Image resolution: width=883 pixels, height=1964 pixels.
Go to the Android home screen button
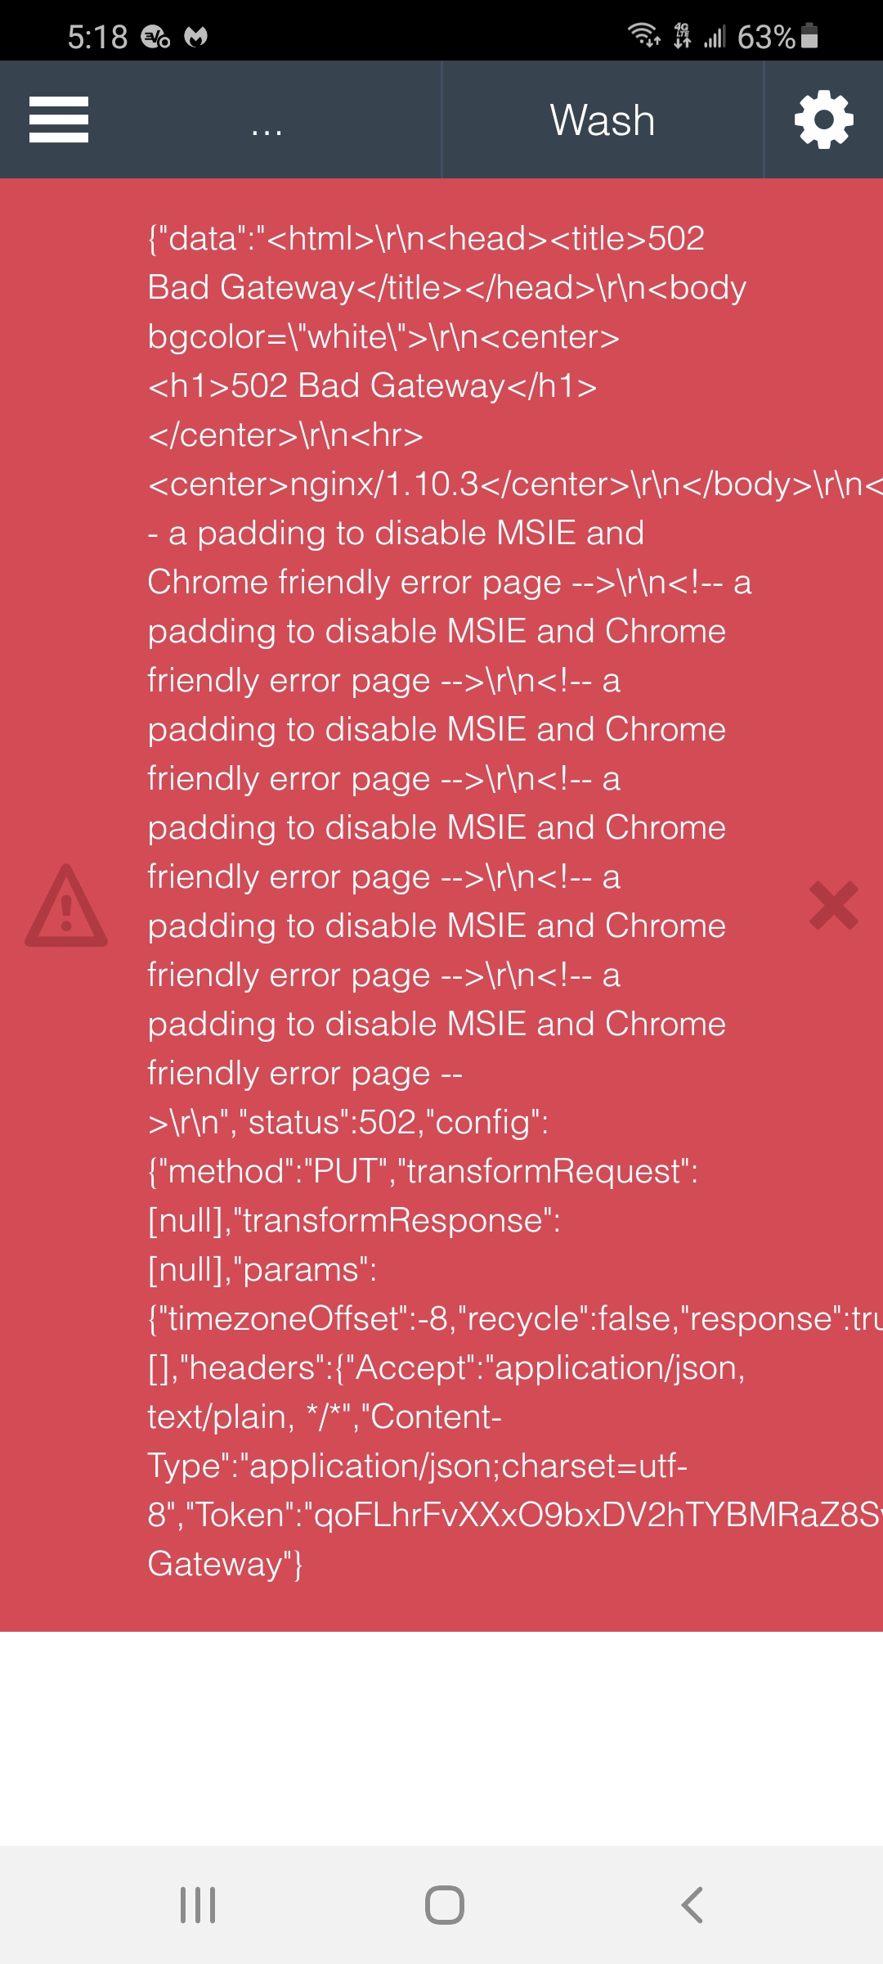point(445,1905)
